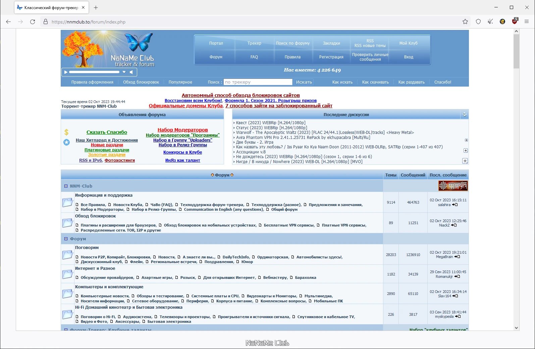This screenshot has width=535, height=349.
Task: Open Сказать Спасибо announcement link
Action: coord(107,132)
